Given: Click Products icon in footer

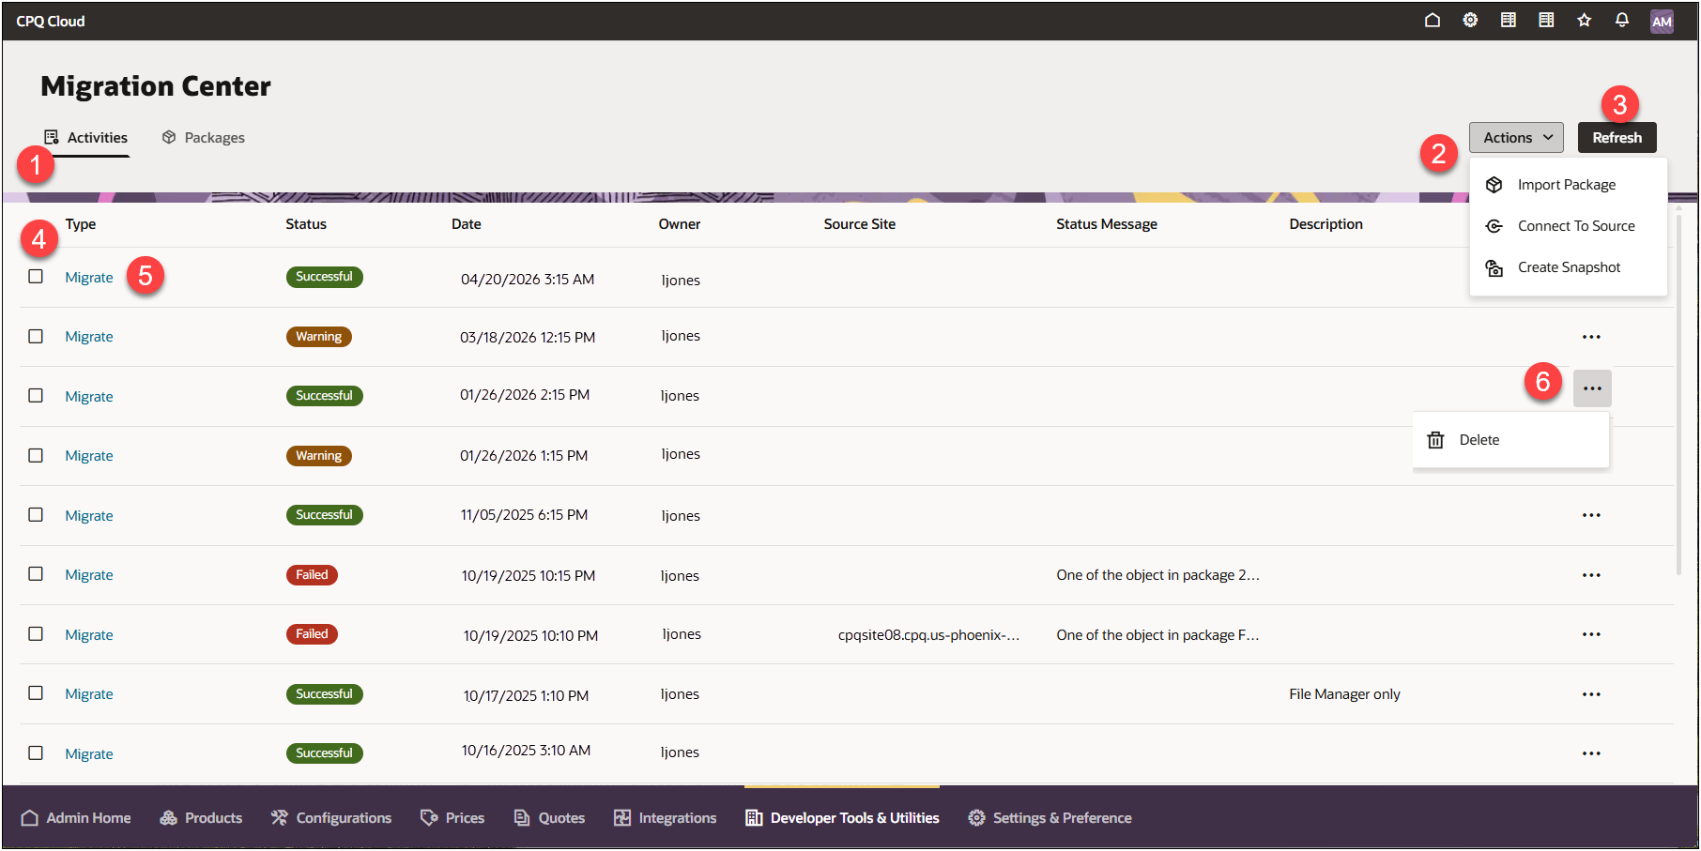Looking at the screenshot, I should [168, 818].
